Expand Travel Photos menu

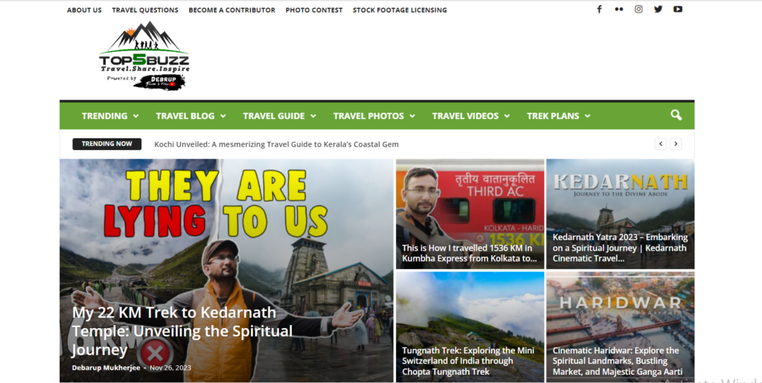point(374,116)
